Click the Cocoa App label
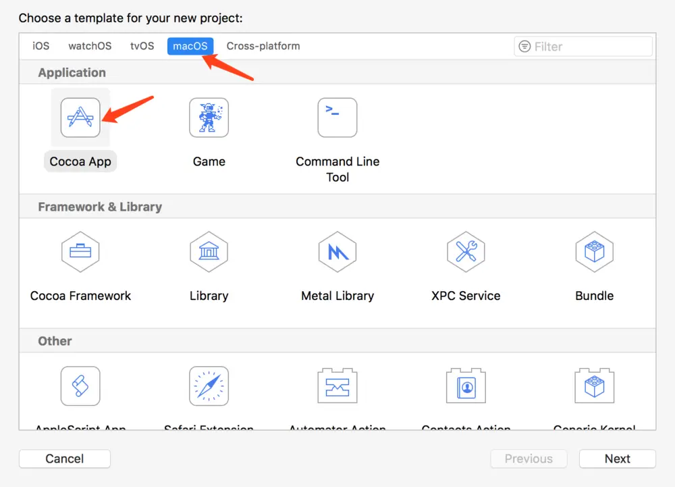The height and width of the screenshot is (487, 675). 80,161
